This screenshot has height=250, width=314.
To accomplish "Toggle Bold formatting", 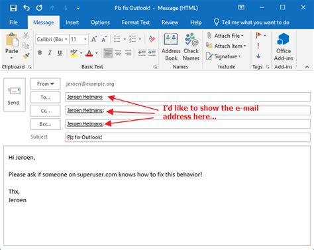I will point(40,53).
